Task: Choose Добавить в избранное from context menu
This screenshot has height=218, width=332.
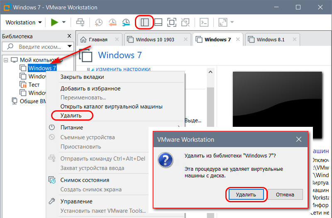Action: [90, 88]
